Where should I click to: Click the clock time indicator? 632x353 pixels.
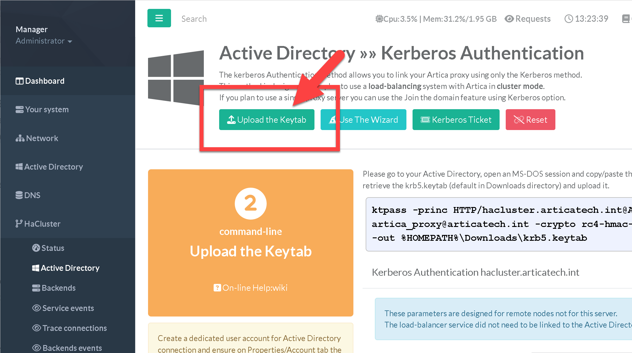pos(586,19)
